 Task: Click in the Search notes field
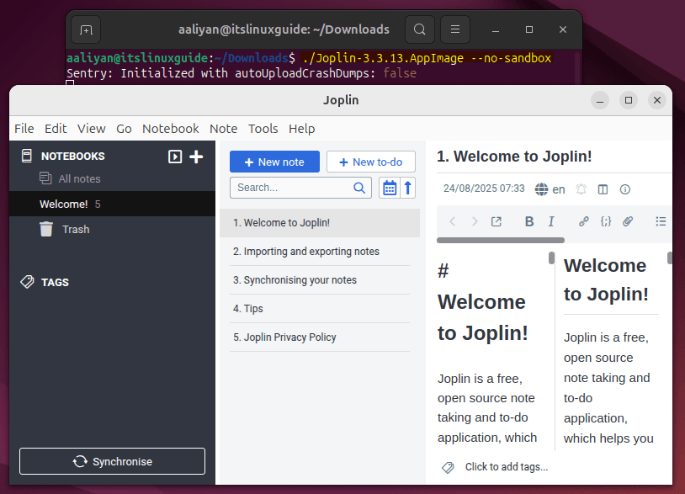coord(291,188)
